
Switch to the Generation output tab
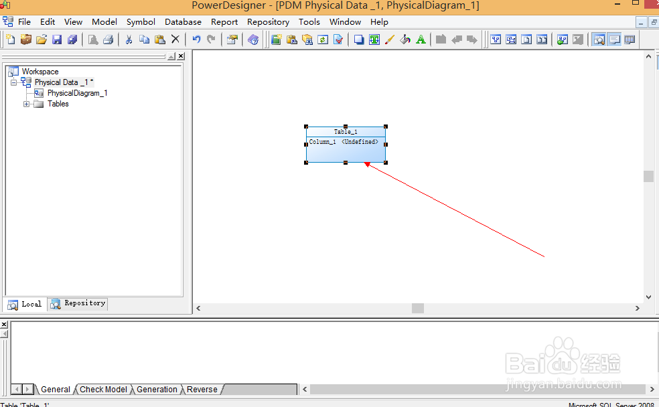[157, 390]
